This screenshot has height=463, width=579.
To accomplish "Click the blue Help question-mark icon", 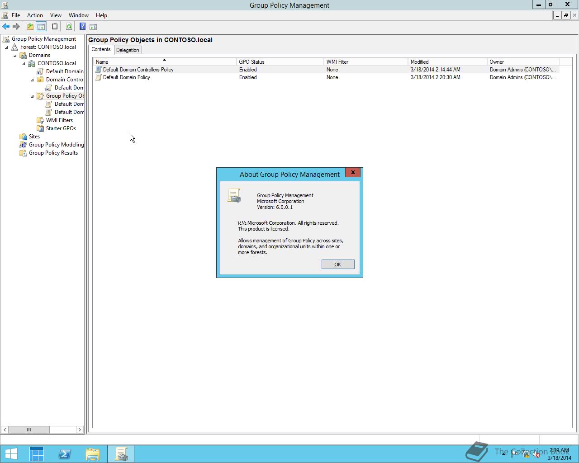I will pyautogui.click(x=82, y=27).
